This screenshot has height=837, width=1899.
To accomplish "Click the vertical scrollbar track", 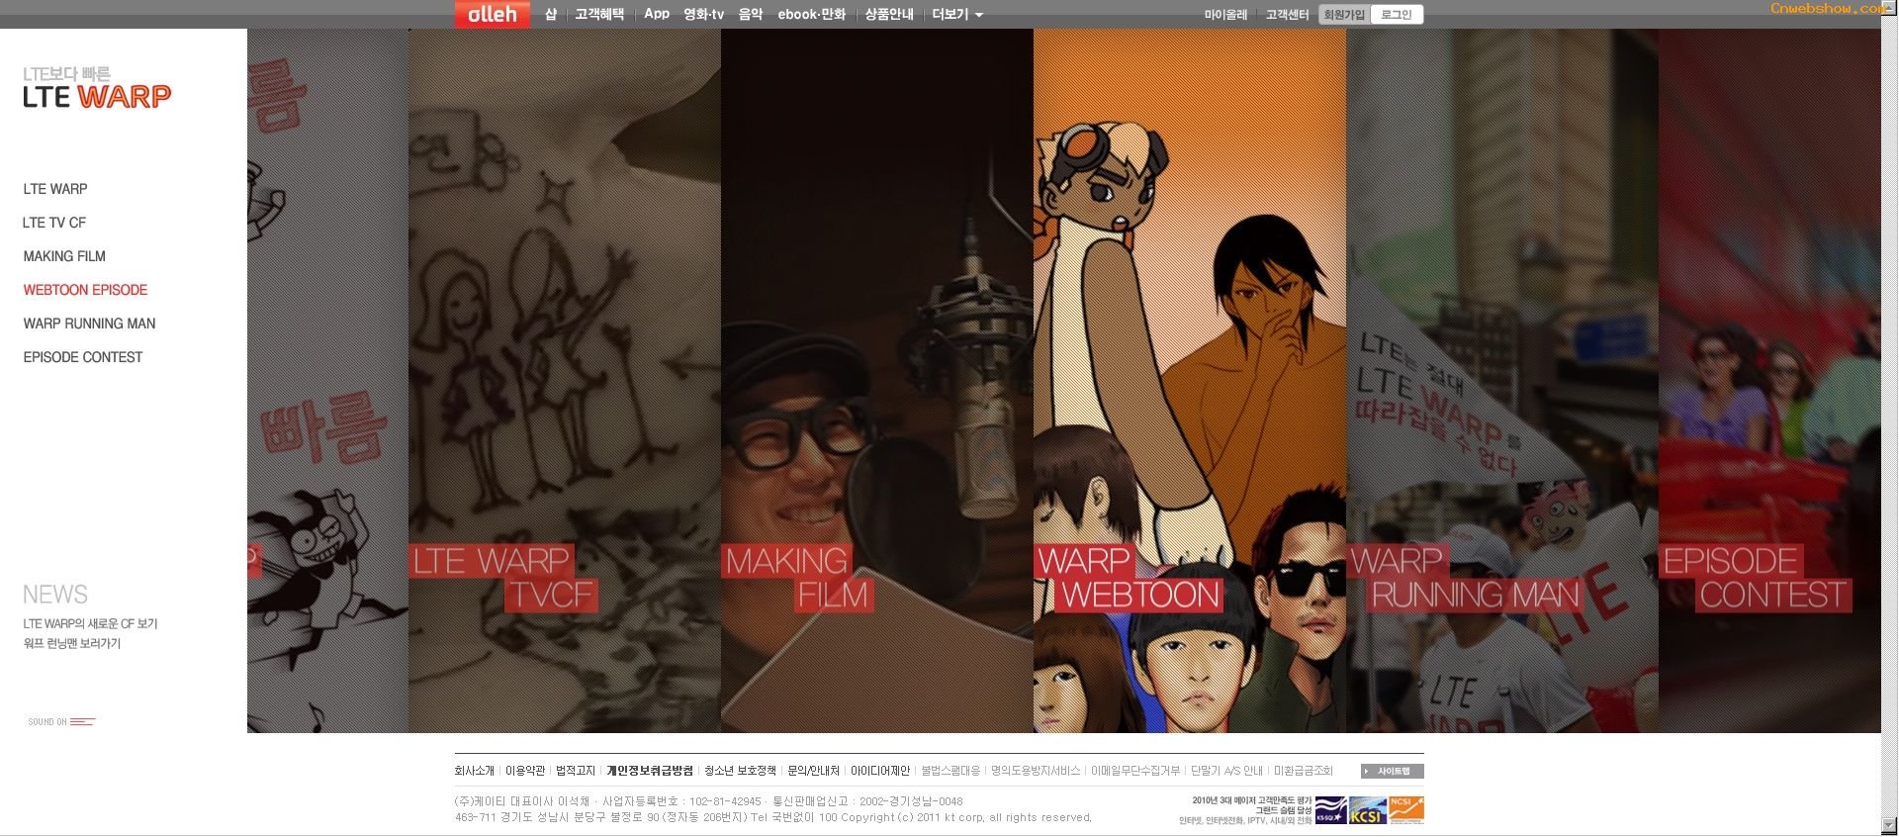I will coord(1890,416).
